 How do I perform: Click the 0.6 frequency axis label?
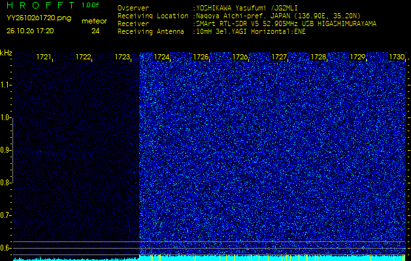(5, 248)
